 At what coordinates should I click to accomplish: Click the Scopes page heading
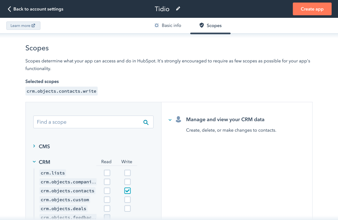pyautogui.click(x=37, y=48)
